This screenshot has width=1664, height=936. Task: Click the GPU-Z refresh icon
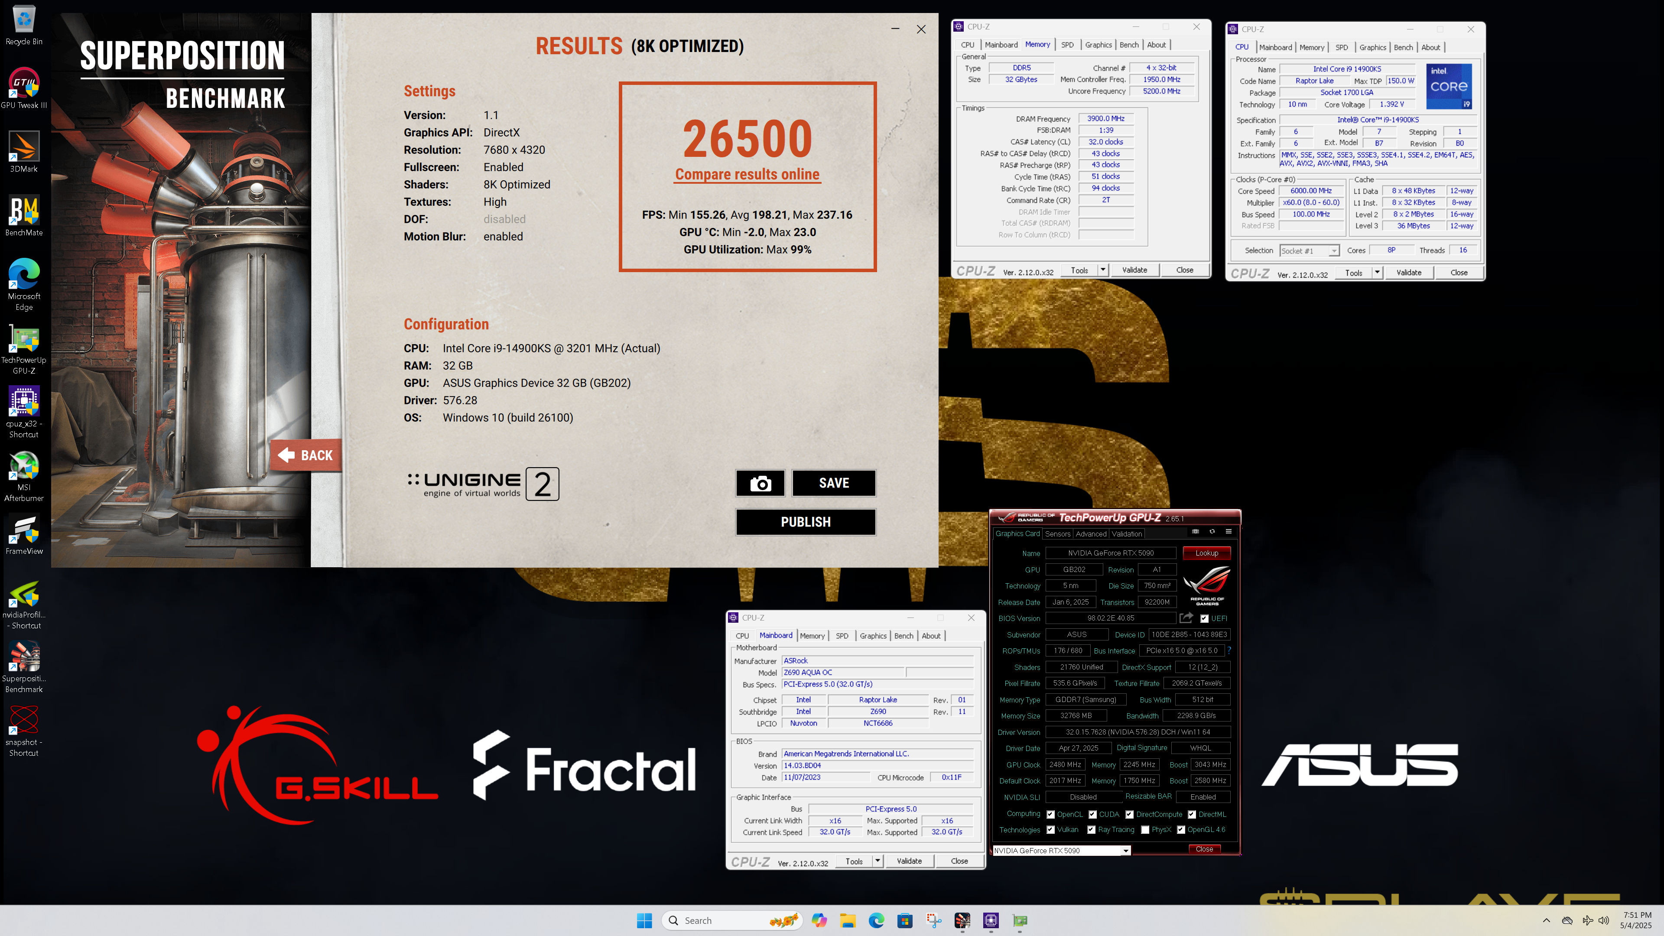pyautogui.click(x=1212, y=532)
